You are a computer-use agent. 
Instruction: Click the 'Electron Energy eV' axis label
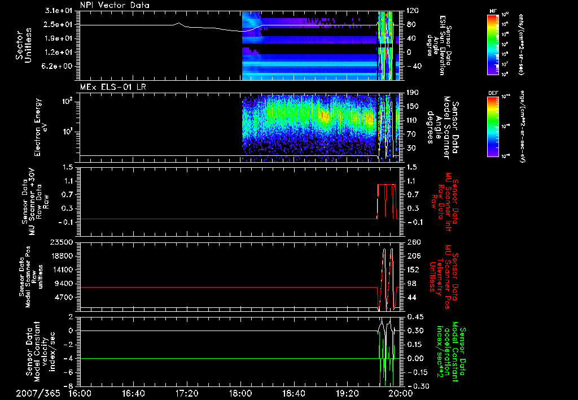pos(41,127)
